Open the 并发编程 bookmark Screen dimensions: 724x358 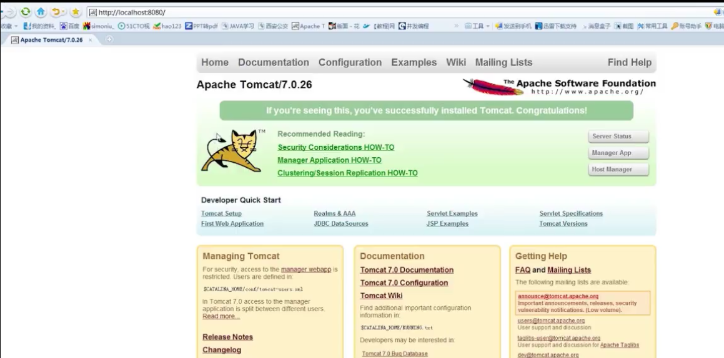(414, 26)
